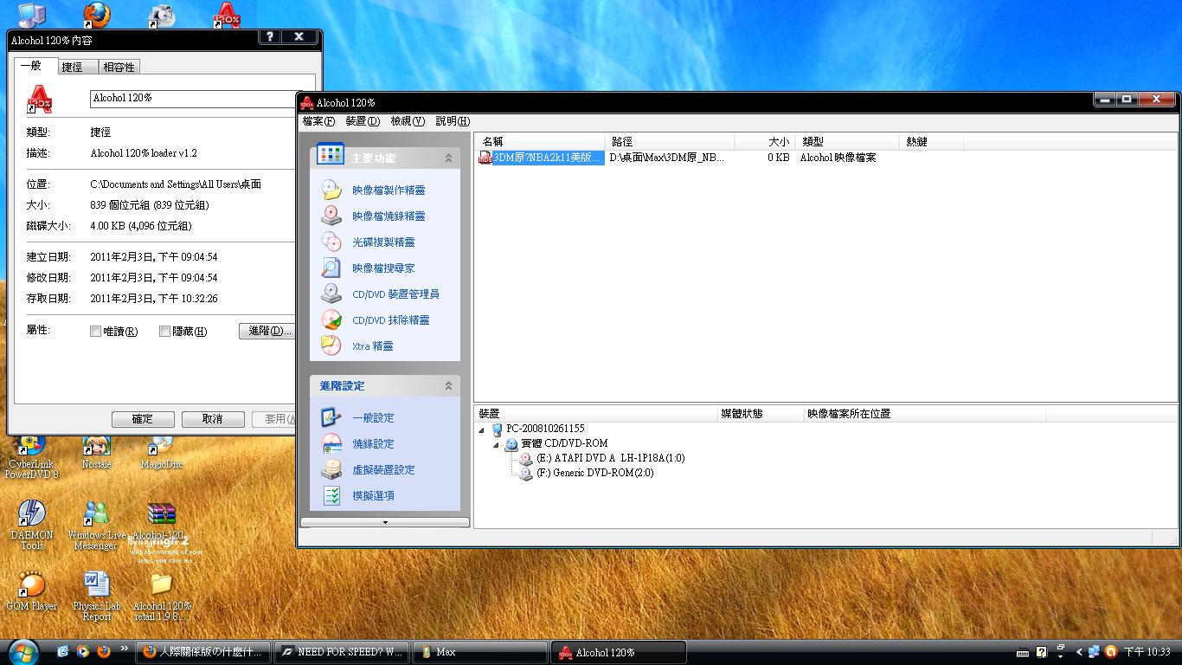The image size is (1182, 665).
Task: Sort the image list by 大小 column
Action: [765, 141]
